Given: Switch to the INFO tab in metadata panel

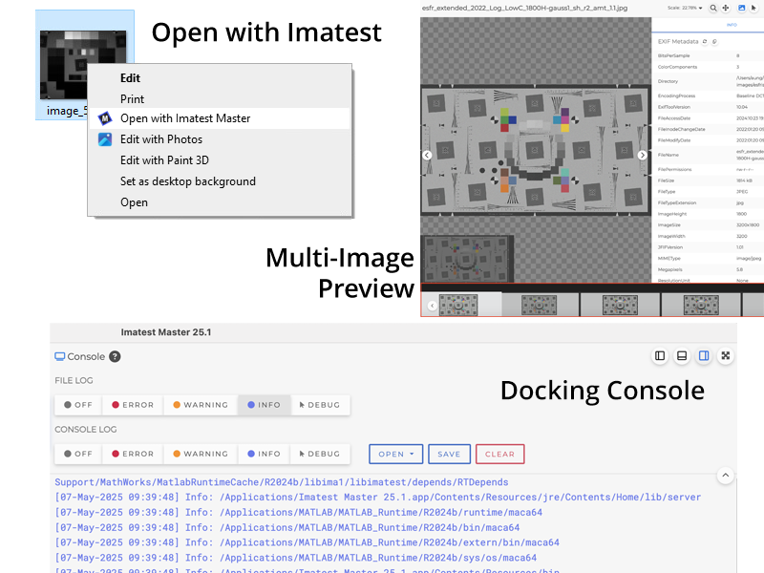Looking at the screenshot, I should click(x=732, y=25).
